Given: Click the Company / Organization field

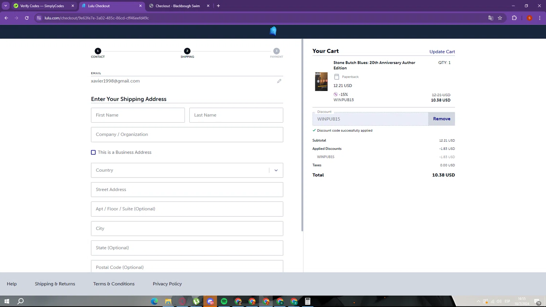Looking at the screenshot, I should coord(187,135).
